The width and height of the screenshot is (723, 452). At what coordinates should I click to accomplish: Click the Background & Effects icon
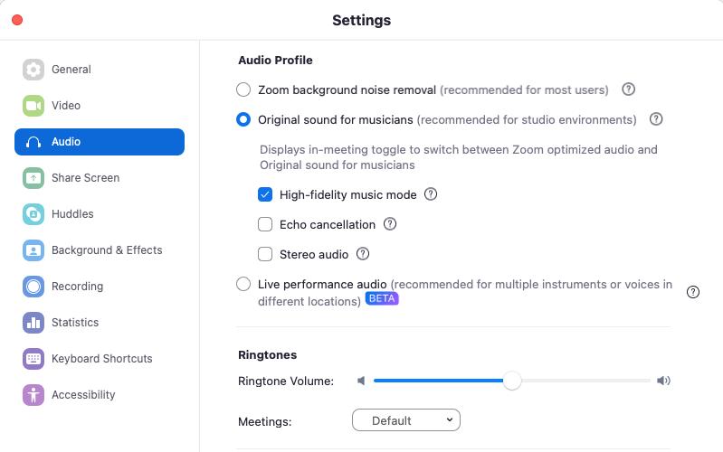pyautogui.click(x=33, y=250)
